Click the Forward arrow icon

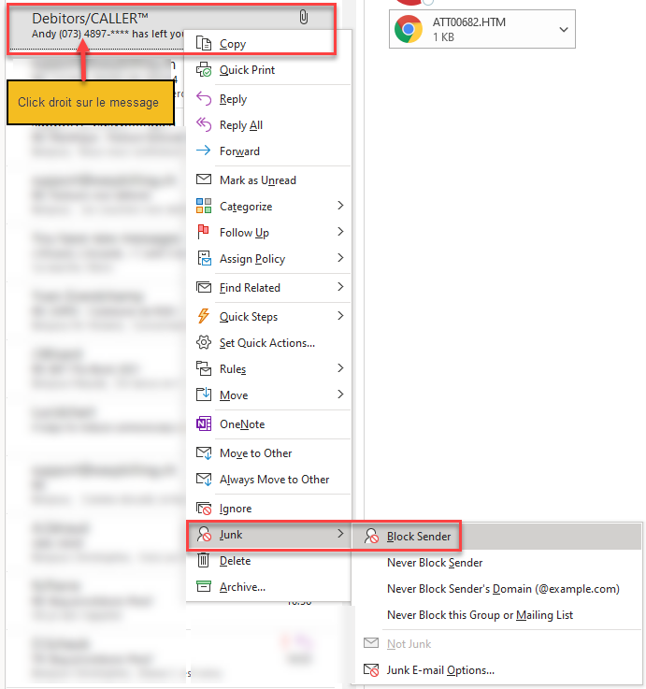(204, 151)
